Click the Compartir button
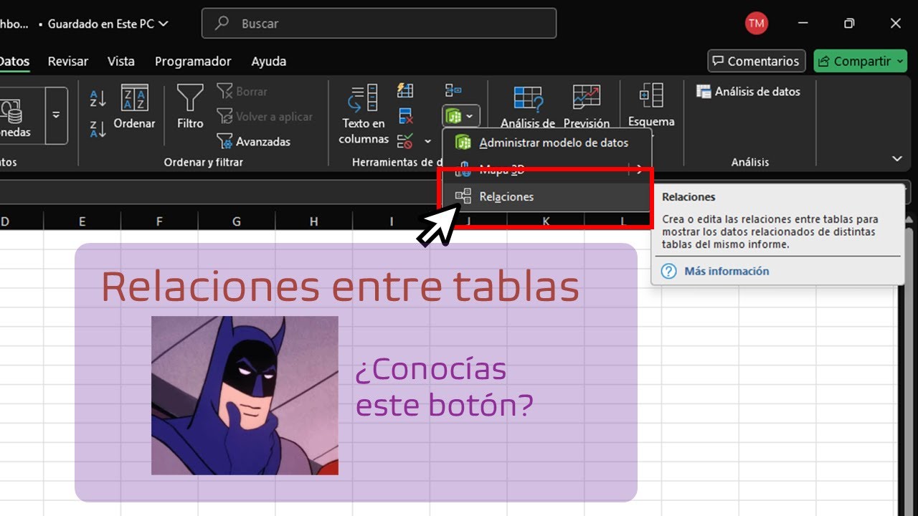This screenshot has height=516, width=918. coord(861,61)
